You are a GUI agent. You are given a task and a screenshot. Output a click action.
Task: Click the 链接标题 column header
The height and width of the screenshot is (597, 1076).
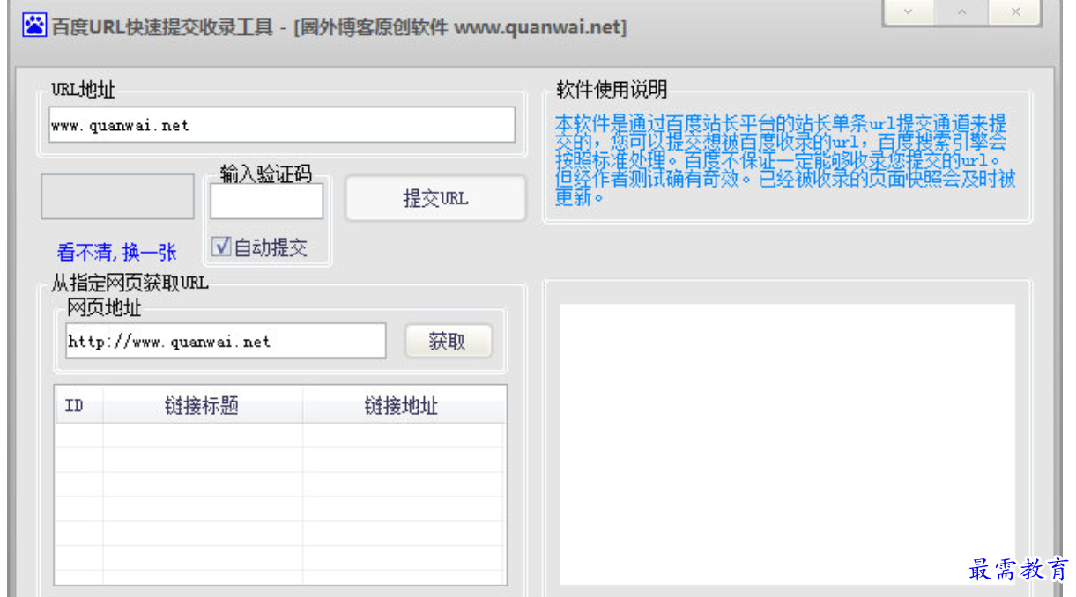tap(203, 406)
